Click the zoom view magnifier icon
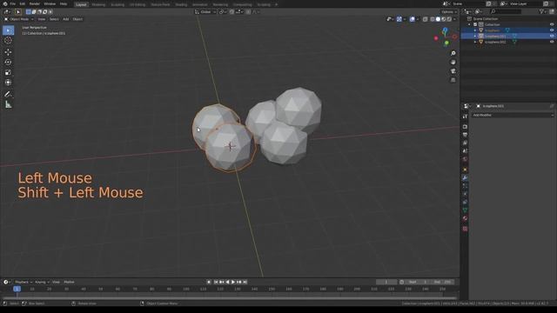This screenshot has height=313, width=557. 453,53
